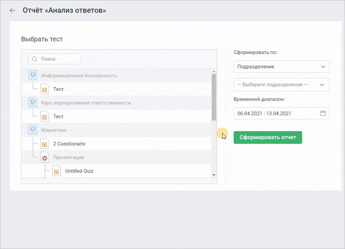Click the magnifier icon in search box

pos(34,59)
